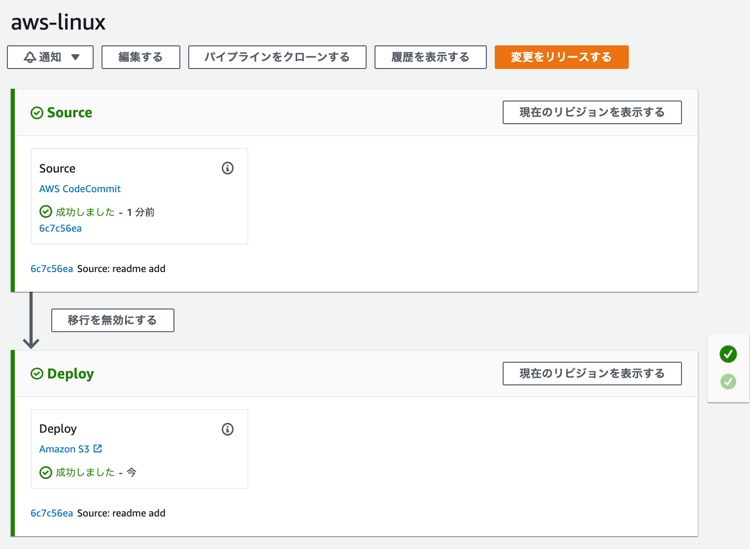750x549 pixels.
Task: Click the Deploy stage heading text
Action: click(x=70, y=374)
